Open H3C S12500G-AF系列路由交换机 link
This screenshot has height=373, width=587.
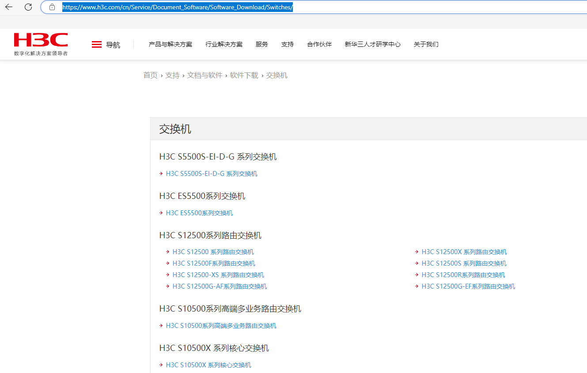coord(220,286)
